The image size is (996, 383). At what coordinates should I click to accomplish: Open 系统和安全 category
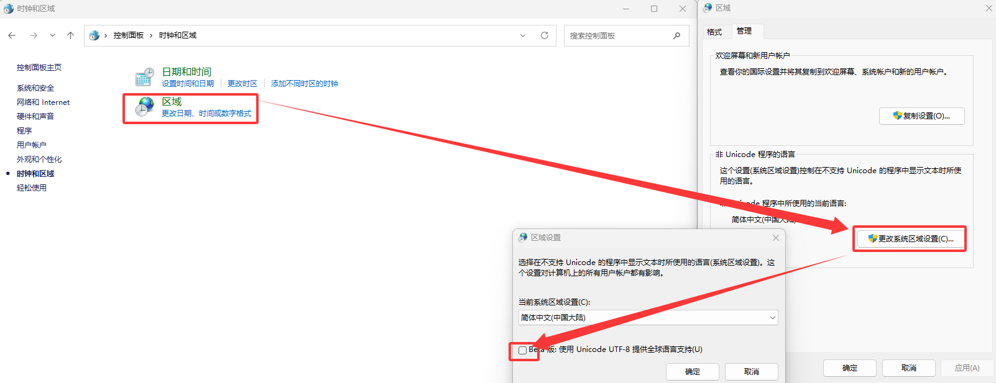35,88
